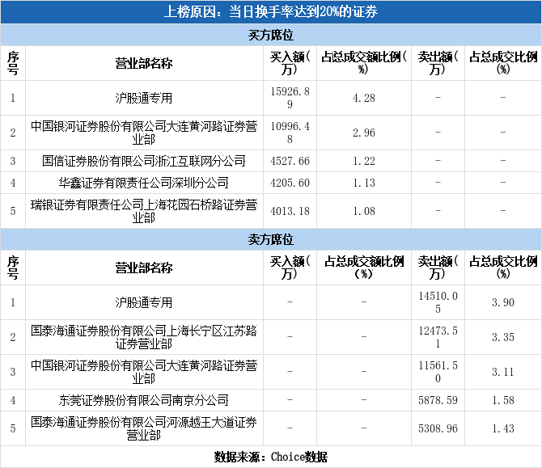The height and width of the screenshot is (468, 542).
Task: Click buyer table 序号 column header
Action: coord(13,63)
